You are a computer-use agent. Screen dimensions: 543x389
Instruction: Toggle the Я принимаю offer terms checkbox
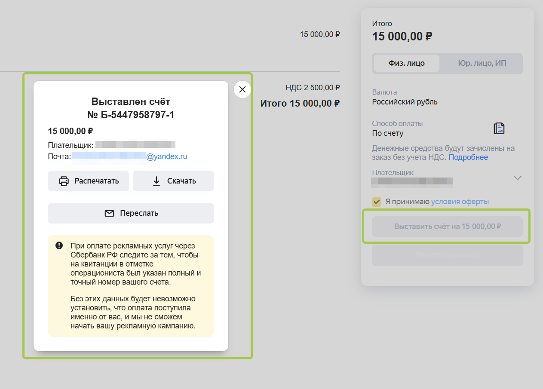click(377, 202)
